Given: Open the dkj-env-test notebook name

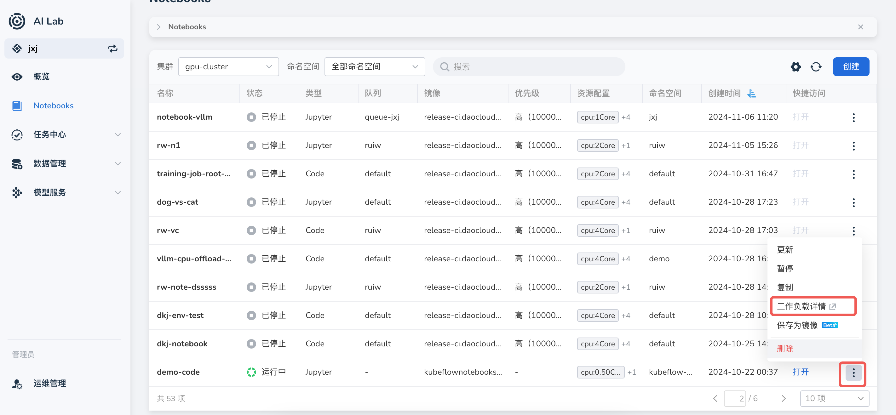Looking at the screenshot, I should tap(180, 316).
